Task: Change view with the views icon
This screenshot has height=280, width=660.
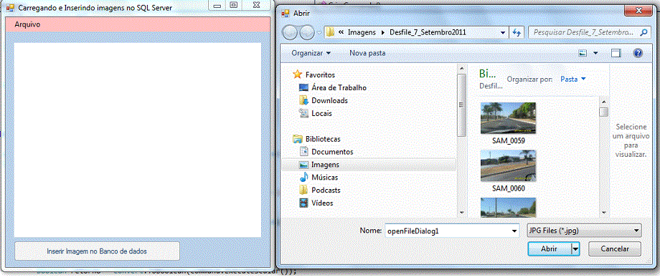Action: 583,54
